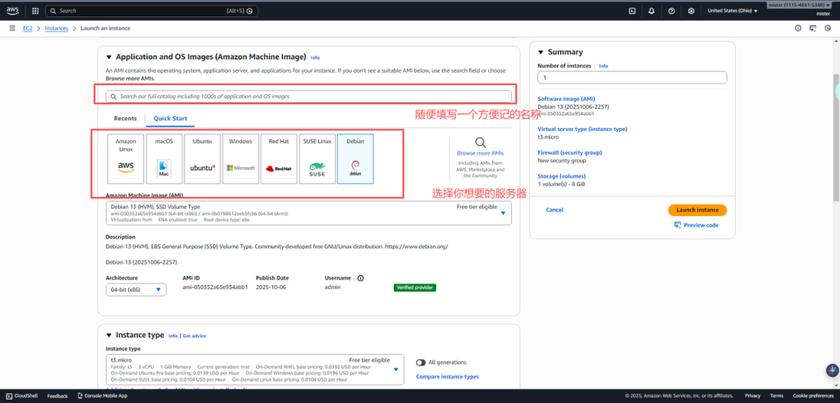840x403 pixels.
Task: Open the notifications bell icon
Action: 651,11
